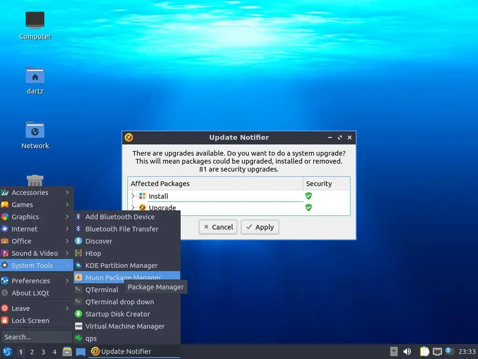Image resolution: width=478 pixels, height=359 pixels.
Task: Open the Computer desktop icon
Action: click(35, 25)
